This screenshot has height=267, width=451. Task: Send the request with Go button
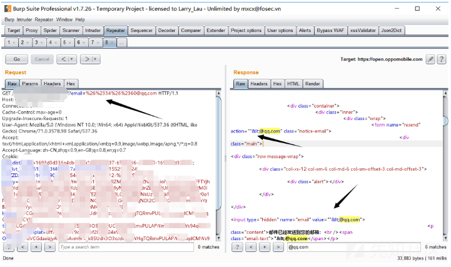[16, 59]
